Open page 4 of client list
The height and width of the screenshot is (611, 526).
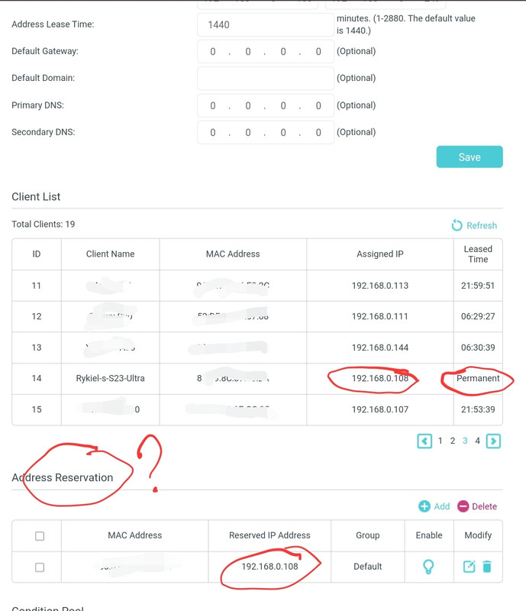[477, 441]
